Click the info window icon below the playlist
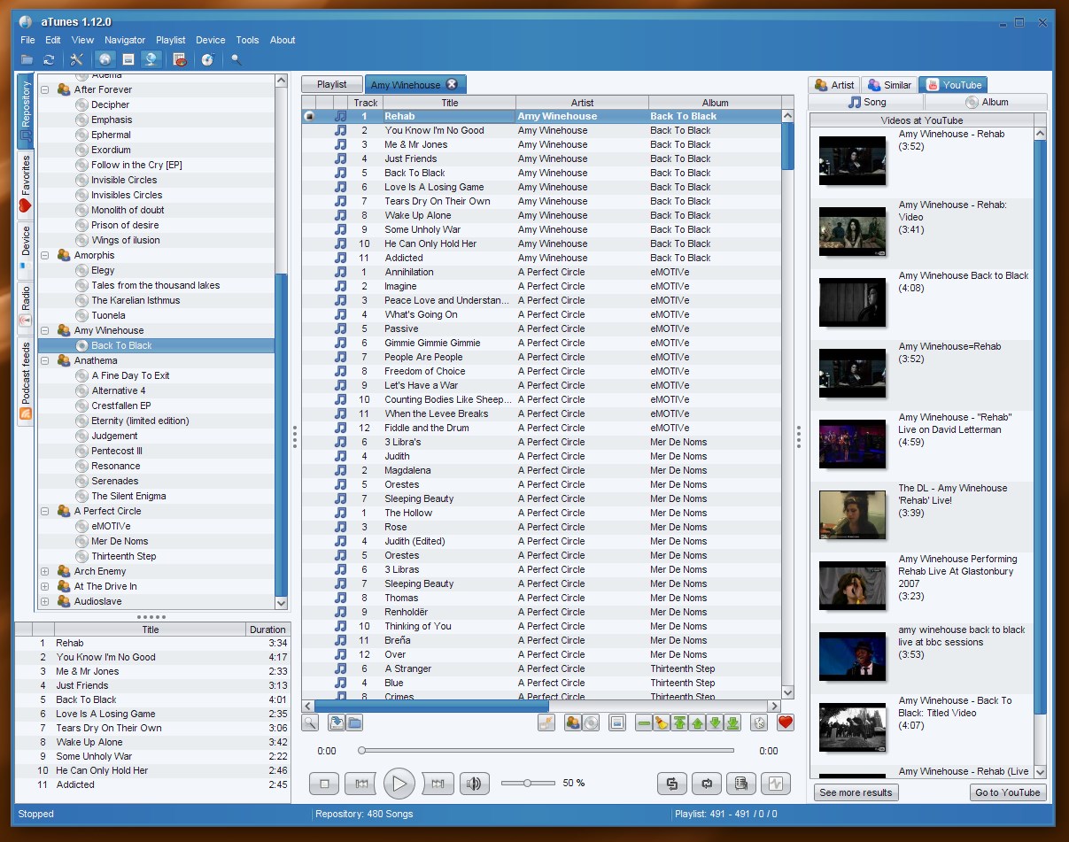The width and height of the screenshot is (1069, 842). [618, 722]
